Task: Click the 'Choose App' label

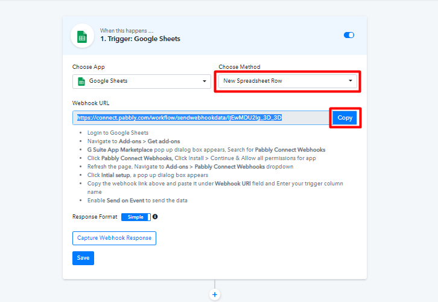Action: [x=89, y=67]
